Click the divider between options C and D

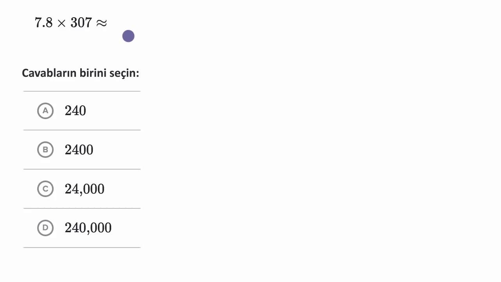click(x=82, y=208)
